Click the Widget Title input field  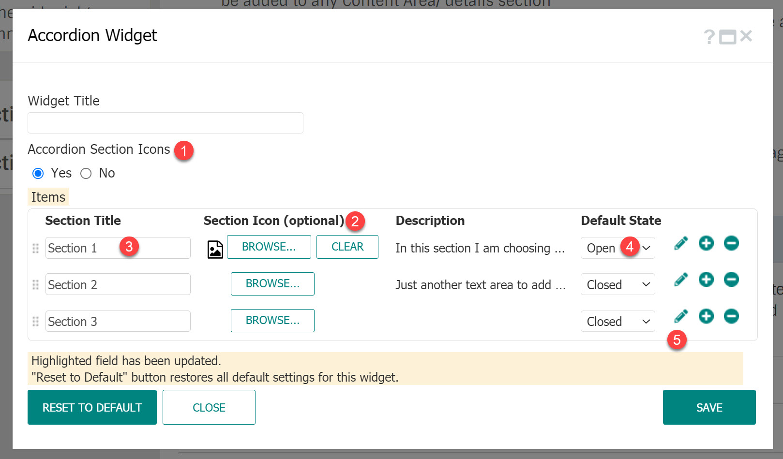[x=165, y=122]
